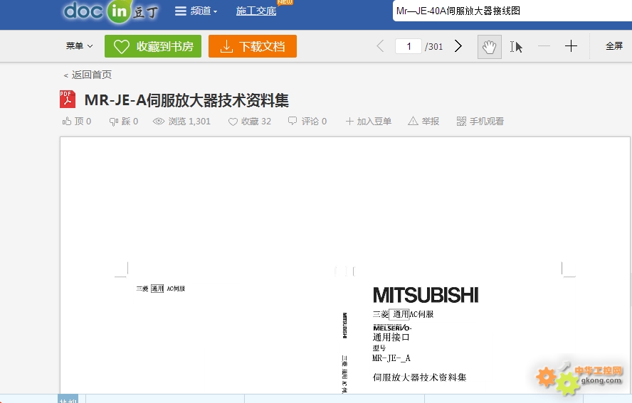Open the 菜单 dropdown
This screenshot has width=632, height=403.
pos(79,46)
